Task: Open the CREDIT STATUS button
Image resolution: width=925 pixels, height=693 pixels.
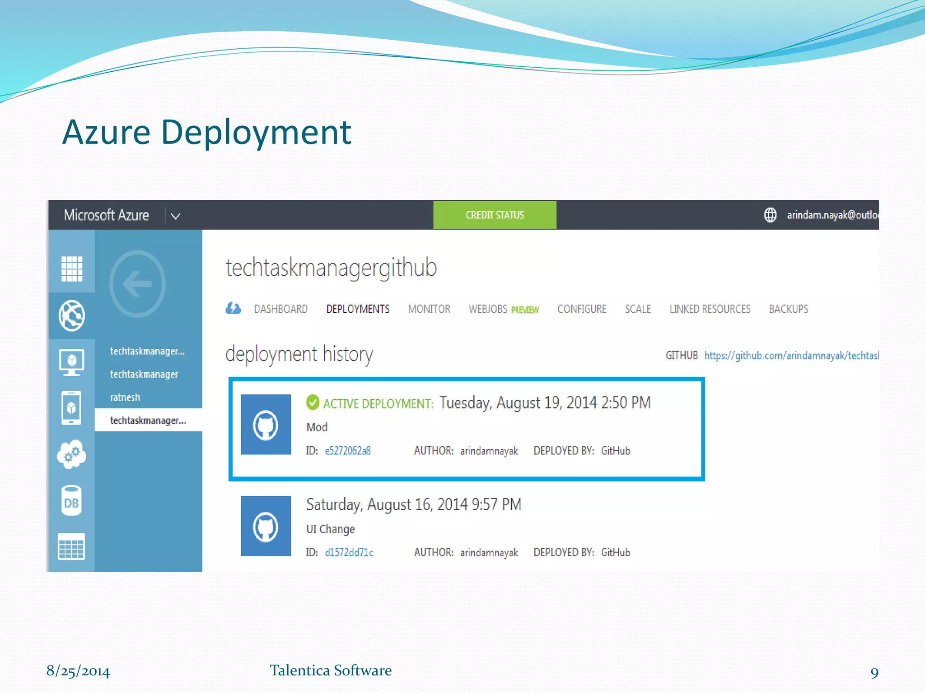Action: click(495, 215)
